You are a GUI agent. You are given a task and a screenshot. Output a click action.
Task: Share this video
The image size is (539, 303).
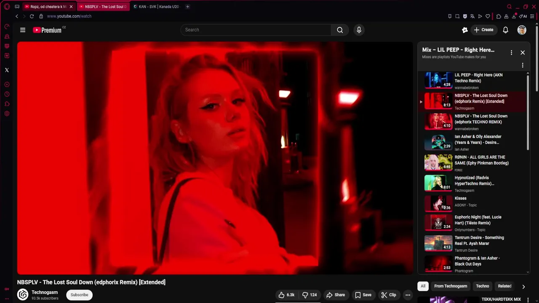pyautogui.click(x=336, y=295)
